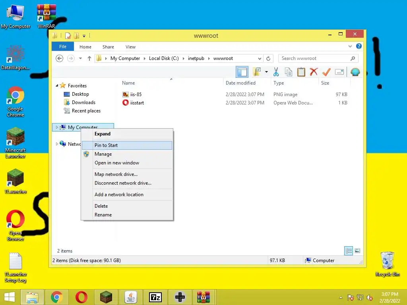Open Quick Access Toolbar customize dropdown
Viewport: 407px width, 305px height.
click(x=84, y=36)
